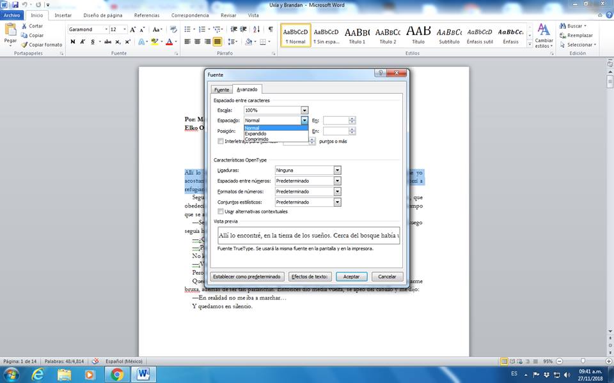Open Google Chrome from taskbar
The width and height of the screenshot is (614, 383).
point(116,373)
